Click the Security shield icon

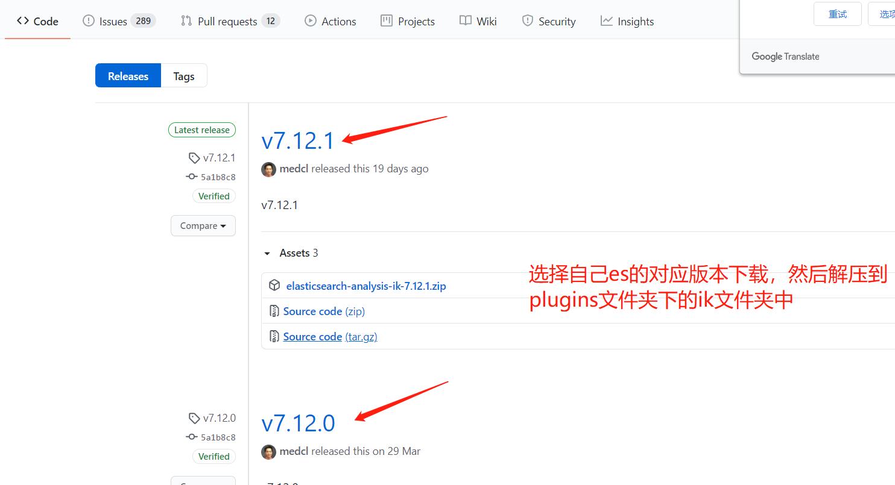tap(528, 21)
